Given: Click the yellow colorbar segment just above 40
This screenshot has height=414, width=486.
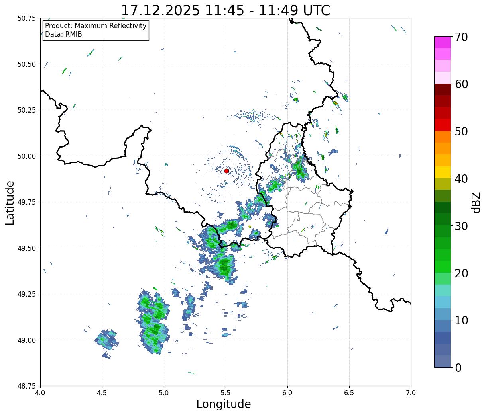Looking at the screenshot, I should (x=442, y=172).
